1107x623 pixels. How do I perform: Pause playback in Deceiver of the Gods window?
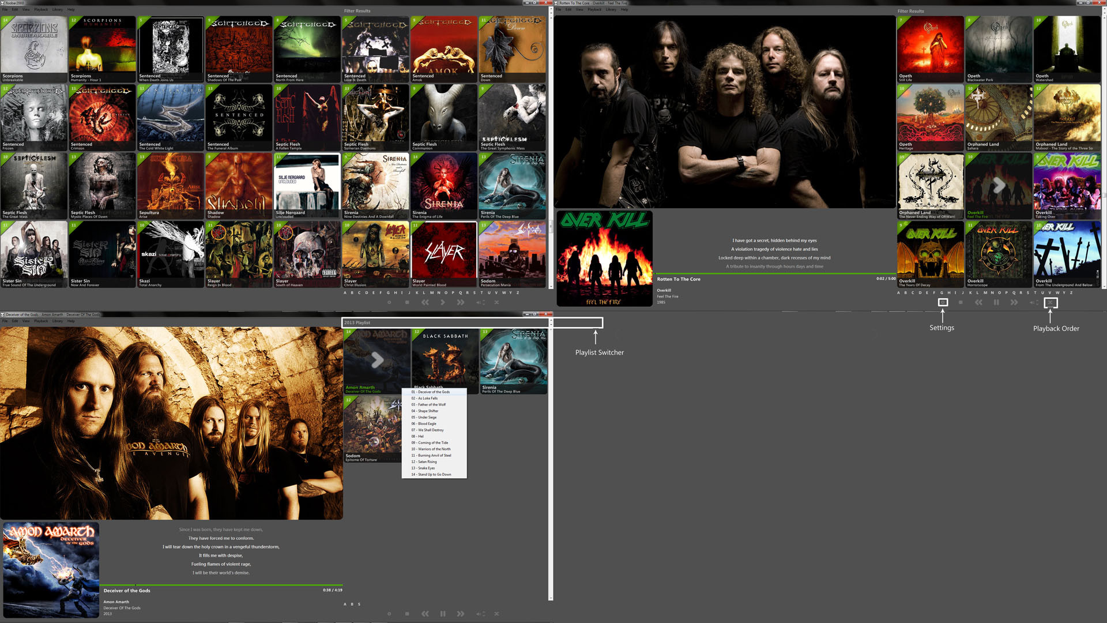pyautogui.click(x=443, y=614)
